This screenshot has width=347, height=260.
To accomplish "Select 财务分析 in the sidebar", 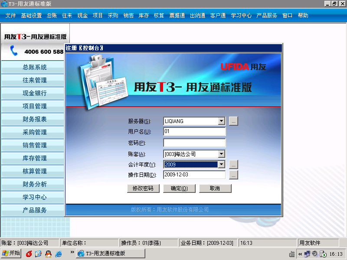I will [x=33, y=184].
